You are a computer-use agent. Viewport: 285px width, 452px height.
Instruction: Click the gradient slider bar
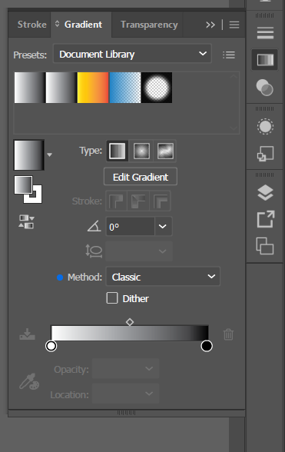[130, 334]
